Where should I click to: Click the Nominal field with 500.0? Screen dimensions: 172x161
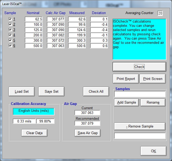34,46
